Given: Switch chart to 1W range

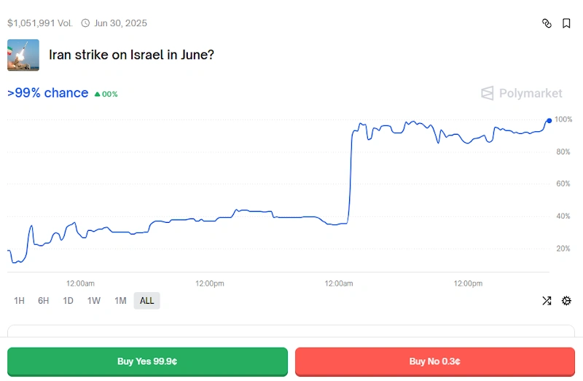Looking at the screenshot, I should coord(94,301).
